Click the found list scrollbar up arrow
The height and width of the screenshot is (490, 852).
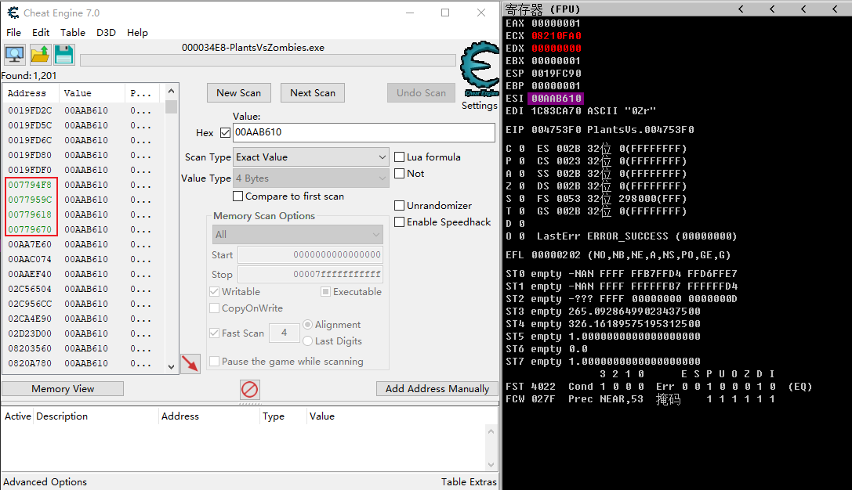pyautogui.click(x=171, y=91)
